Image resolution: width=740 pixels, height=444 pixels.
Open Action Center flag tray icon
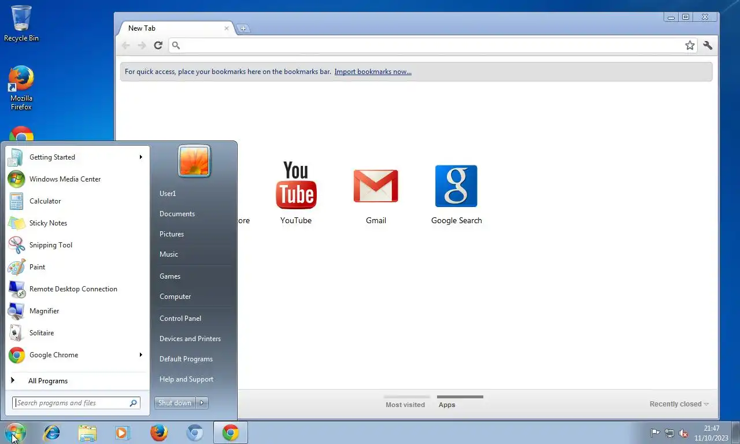click(656, 433)
